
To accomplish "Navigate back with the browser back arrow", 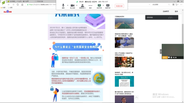I will coord(9,5).
